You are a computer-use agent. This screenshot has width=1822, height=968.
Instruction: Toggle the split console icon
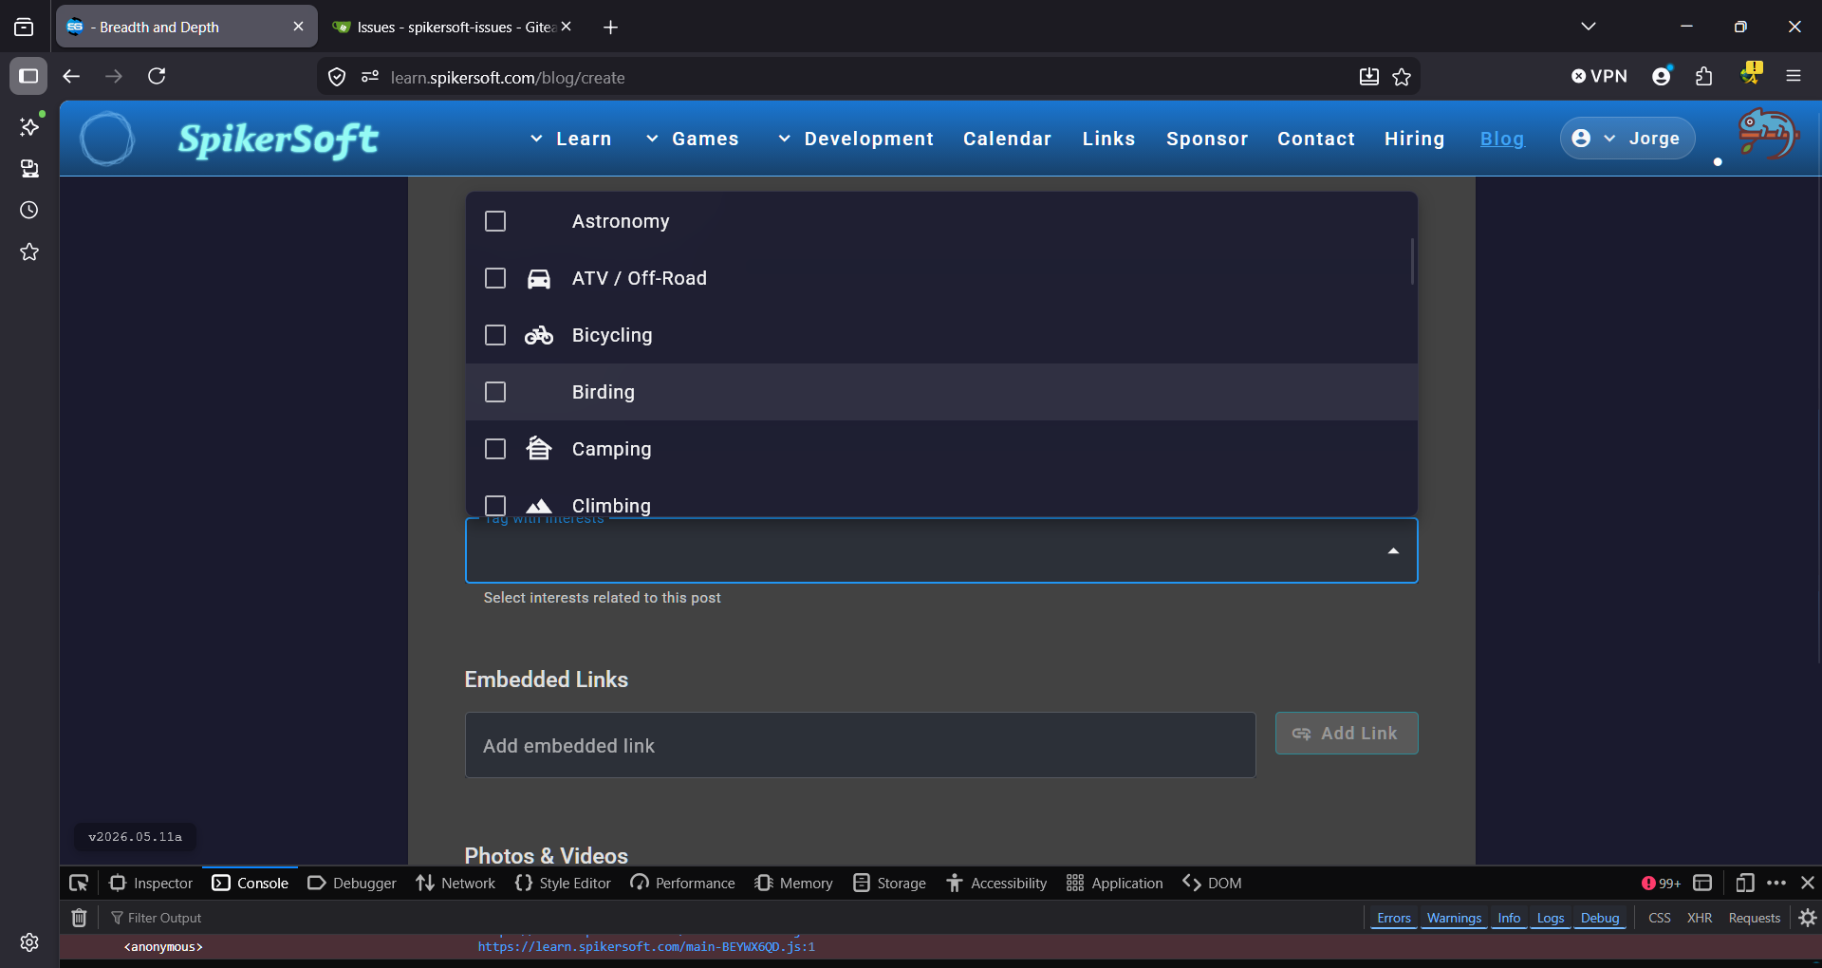pyautogui.click(x=1702, y=884)
